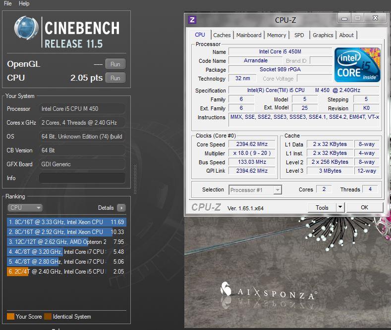Click the Level 2 cache 2 x 256 KBytes value
The width and height of the screenshot is (391, 330).
click(330, 162)
